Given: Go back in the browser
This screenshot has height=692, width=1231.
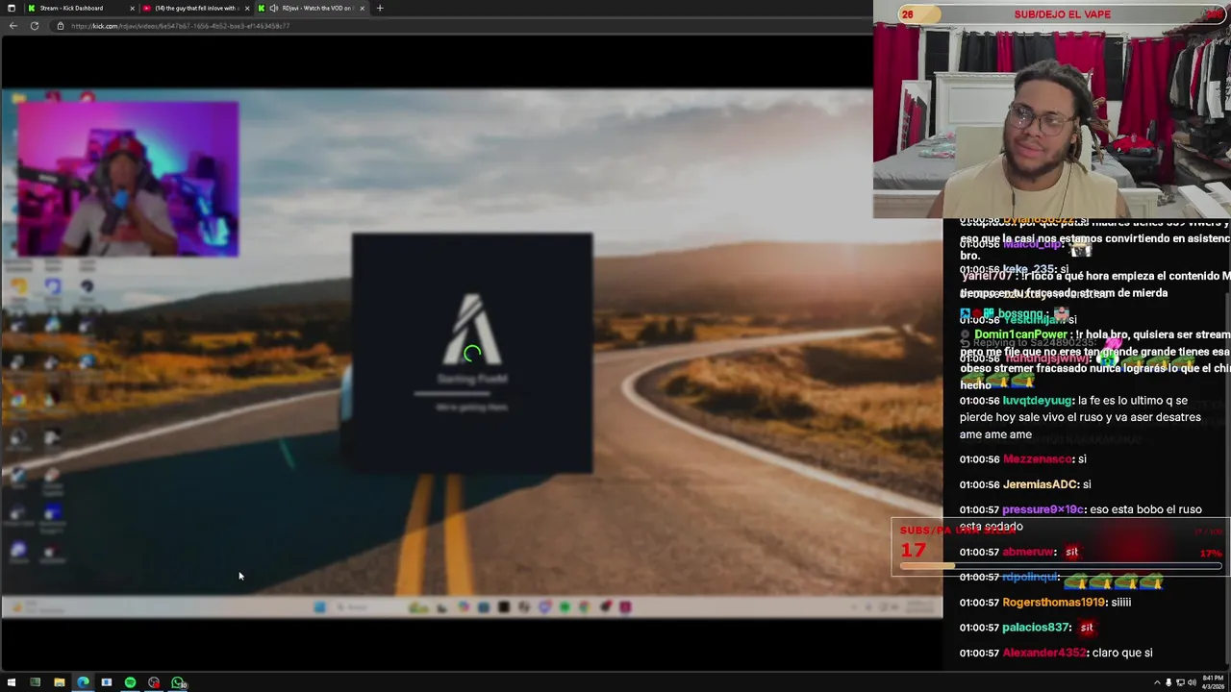Looking at the screenshot, I should click(x=13, y=25).
